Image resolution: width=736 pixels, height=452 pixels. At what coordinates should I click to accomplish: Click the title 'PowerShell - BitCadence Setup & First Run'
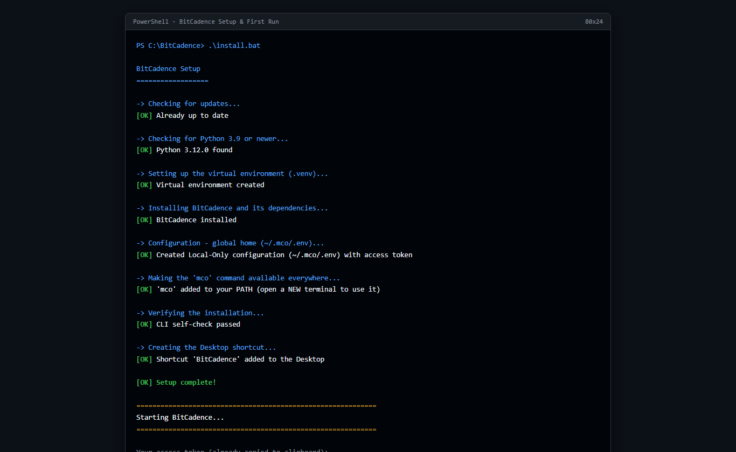(206, 22)
